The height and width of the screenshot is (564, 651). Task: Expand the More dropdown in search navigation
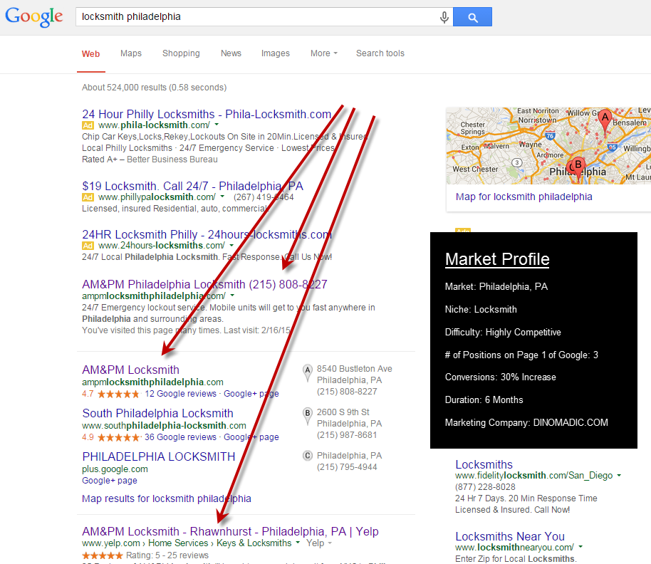[x=323, y=53]
